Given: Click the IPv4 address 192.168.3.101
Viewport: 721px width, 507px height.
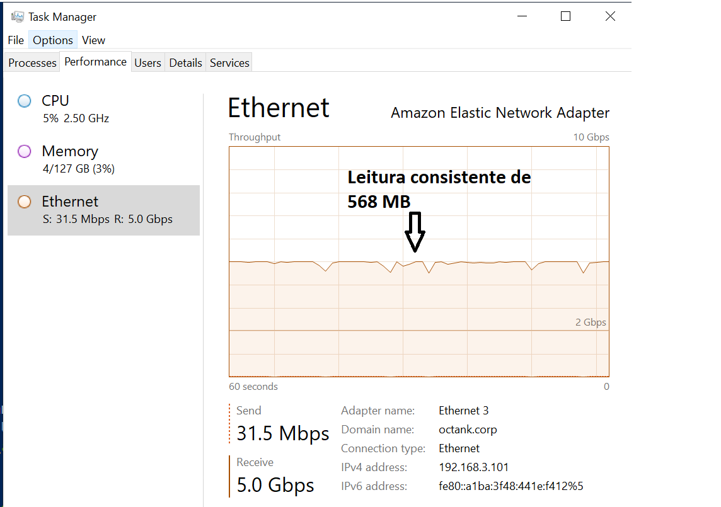Looking at the screenshot, I should point(473,467).
